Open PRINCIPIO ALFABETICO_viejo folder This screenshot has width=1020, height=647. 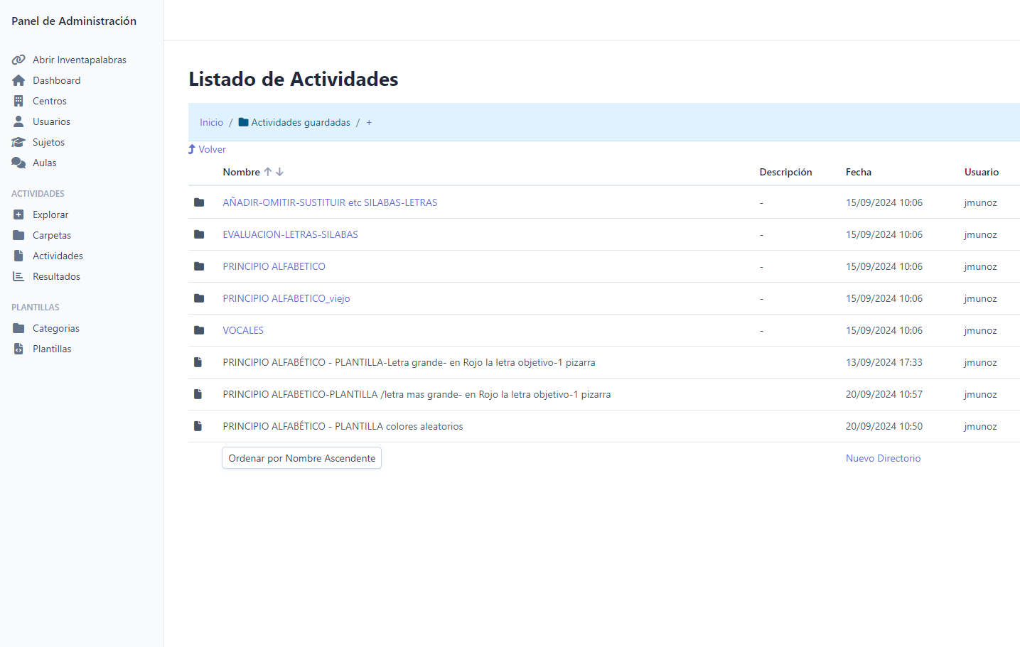coord(286,298)
